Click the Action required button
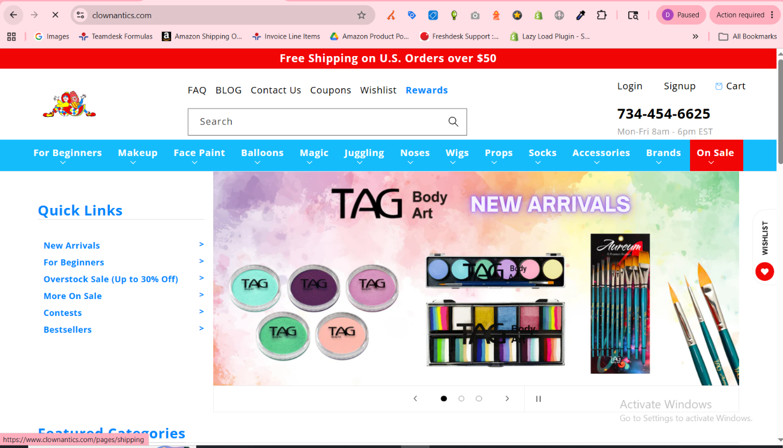Screen dimensions: 783x448 [x=746, y=15]
